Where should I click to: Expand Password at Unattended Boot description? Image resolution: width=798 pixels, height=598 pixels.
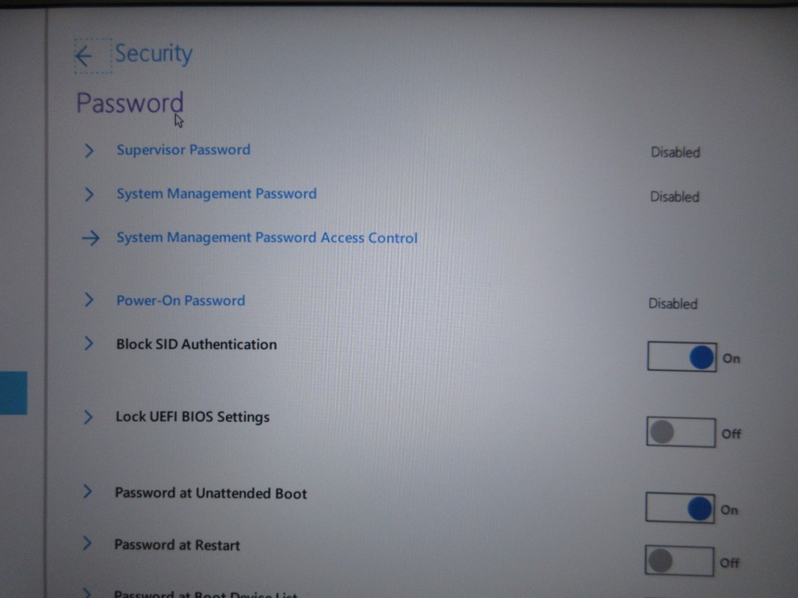[87, 492]
